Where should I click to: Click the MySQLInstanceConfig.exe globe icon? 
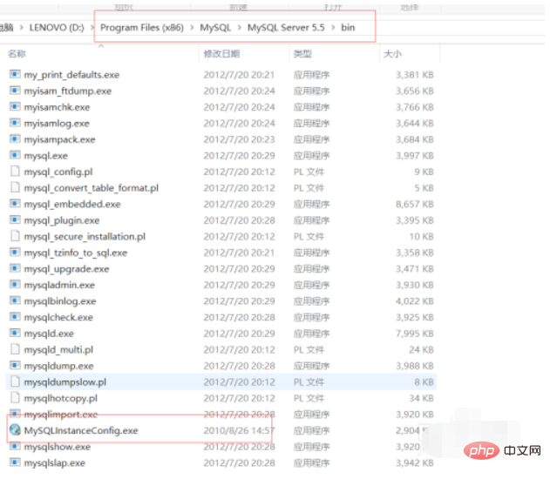(15, 430)
